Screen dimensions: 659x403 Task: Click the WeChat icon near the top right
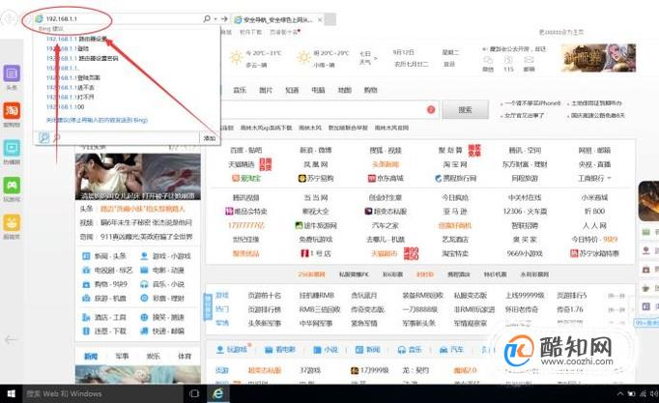coord(488,60)
